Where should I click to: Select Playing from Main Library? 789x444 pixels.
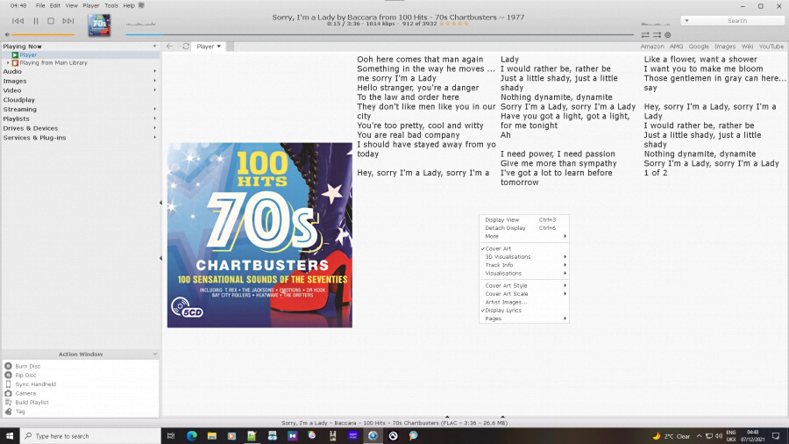(x=53, y=63)
